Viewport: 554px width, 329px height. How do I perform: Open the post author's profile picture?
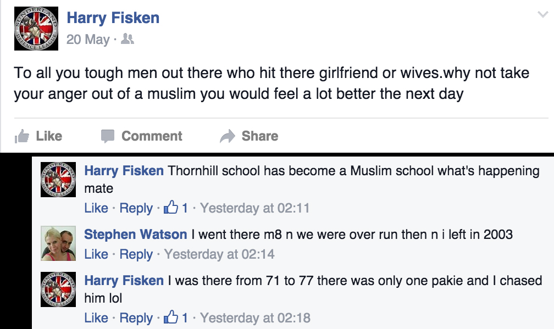pyautogui.click(x=36, y=30)
